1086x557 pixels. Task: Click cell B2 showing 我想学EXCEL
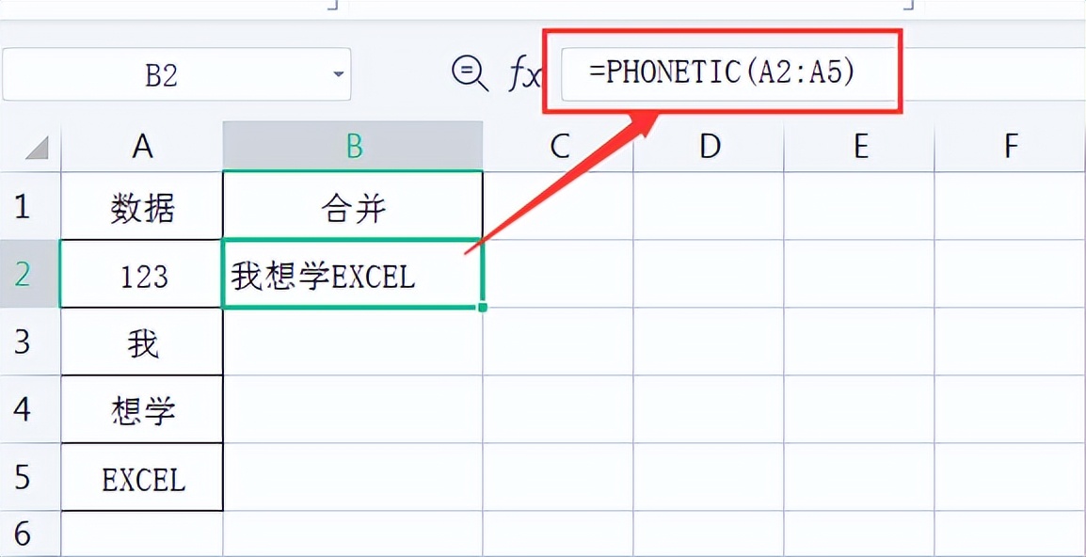pos(353,277)
